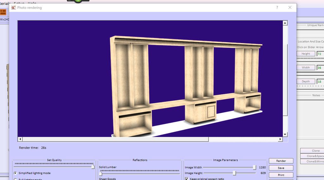Click the Print button

coord(281,175)
